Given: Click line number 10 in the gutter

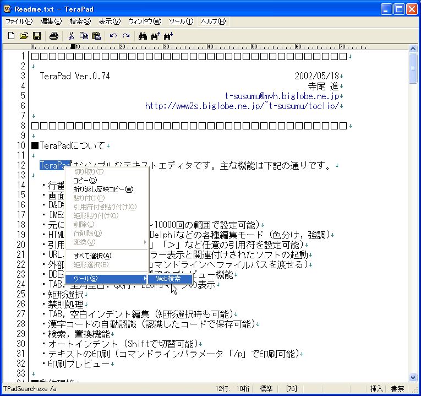Looking at the screenshot, I should click(21, 145).
